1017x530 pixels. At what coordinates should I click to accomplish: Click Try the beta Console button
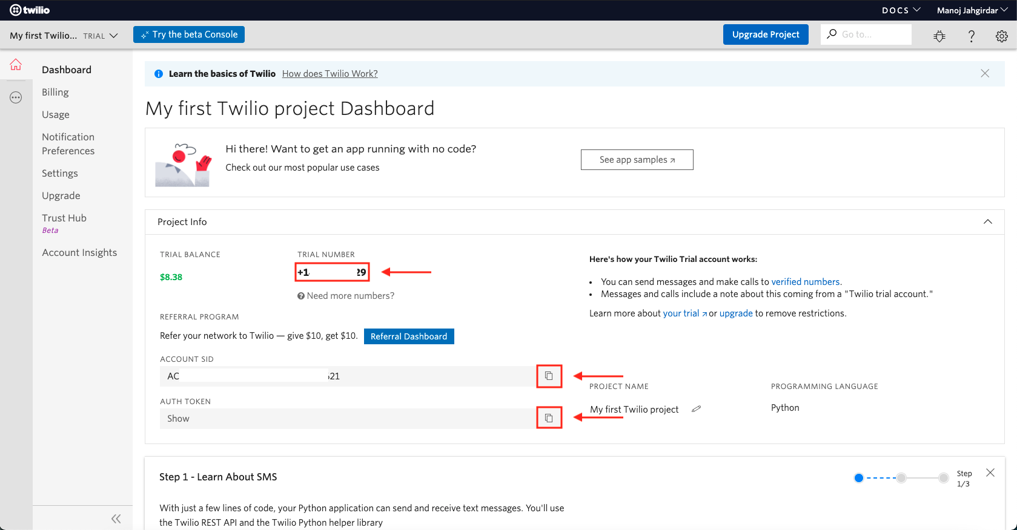[x=189, y=34]
